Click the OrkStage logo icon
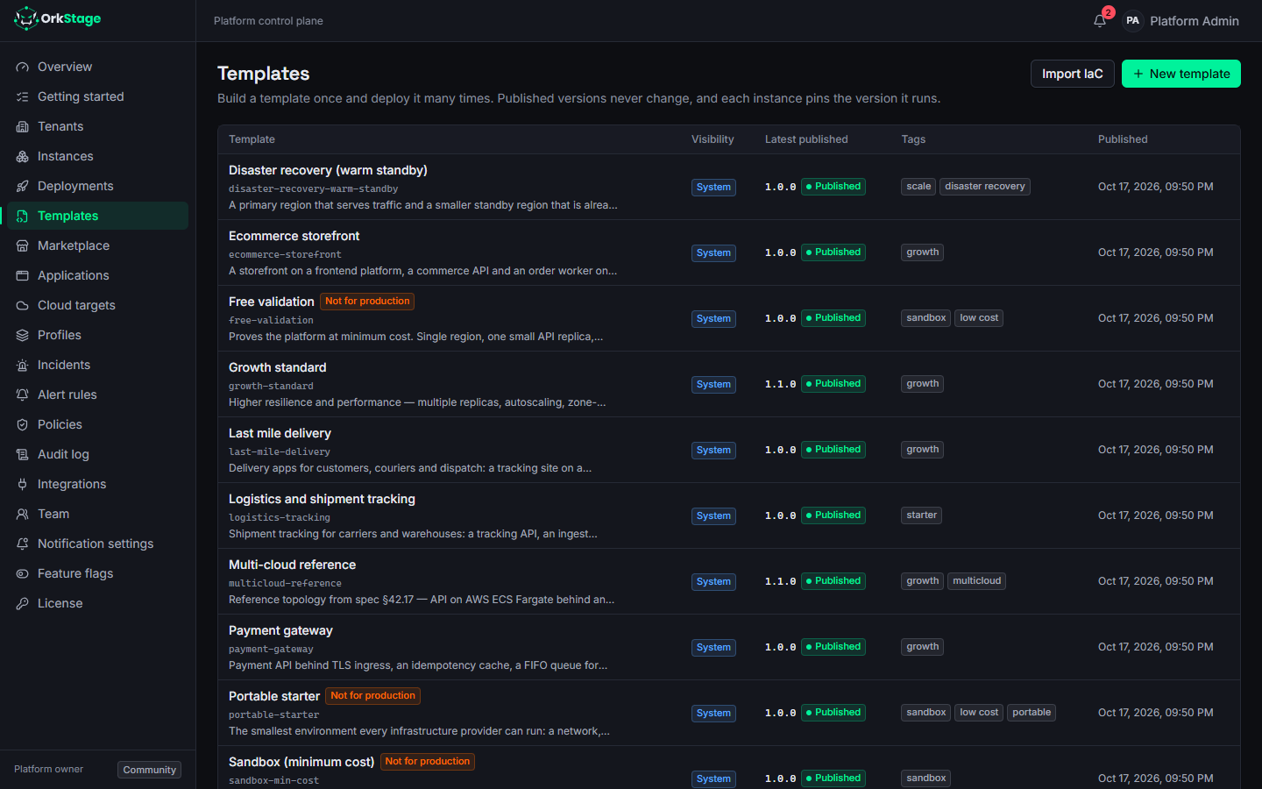The image size is (1262, 789). pyautogui.click(x=26, y=18)
